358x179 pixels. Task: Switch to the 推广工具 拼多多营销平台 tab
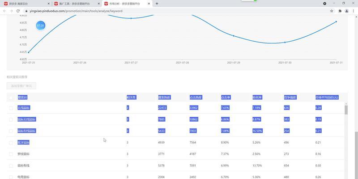click(x=77, y=4)
